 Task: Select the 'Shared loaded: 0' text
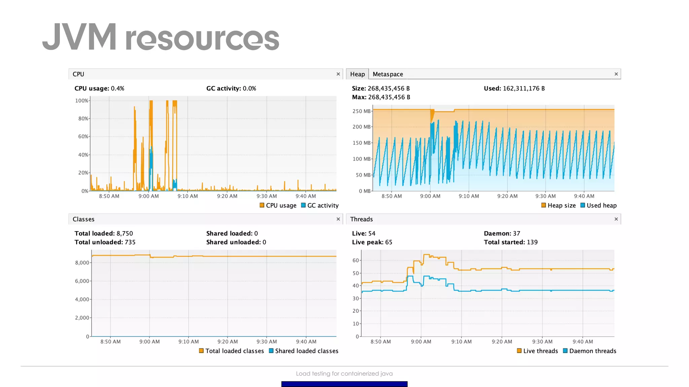tap(232, 233)
